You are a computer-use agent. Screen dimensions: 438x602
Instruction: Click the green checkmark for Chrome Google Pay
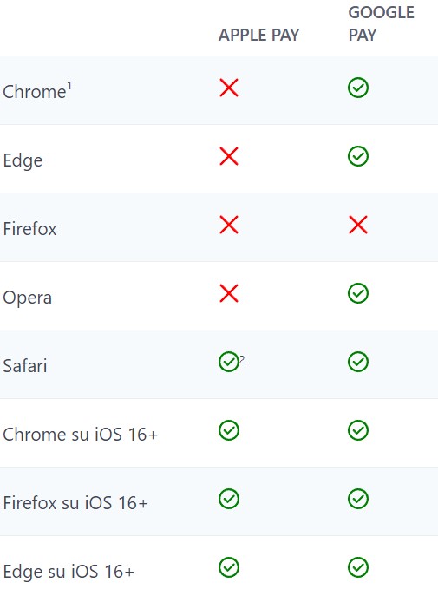pos(358,88)
